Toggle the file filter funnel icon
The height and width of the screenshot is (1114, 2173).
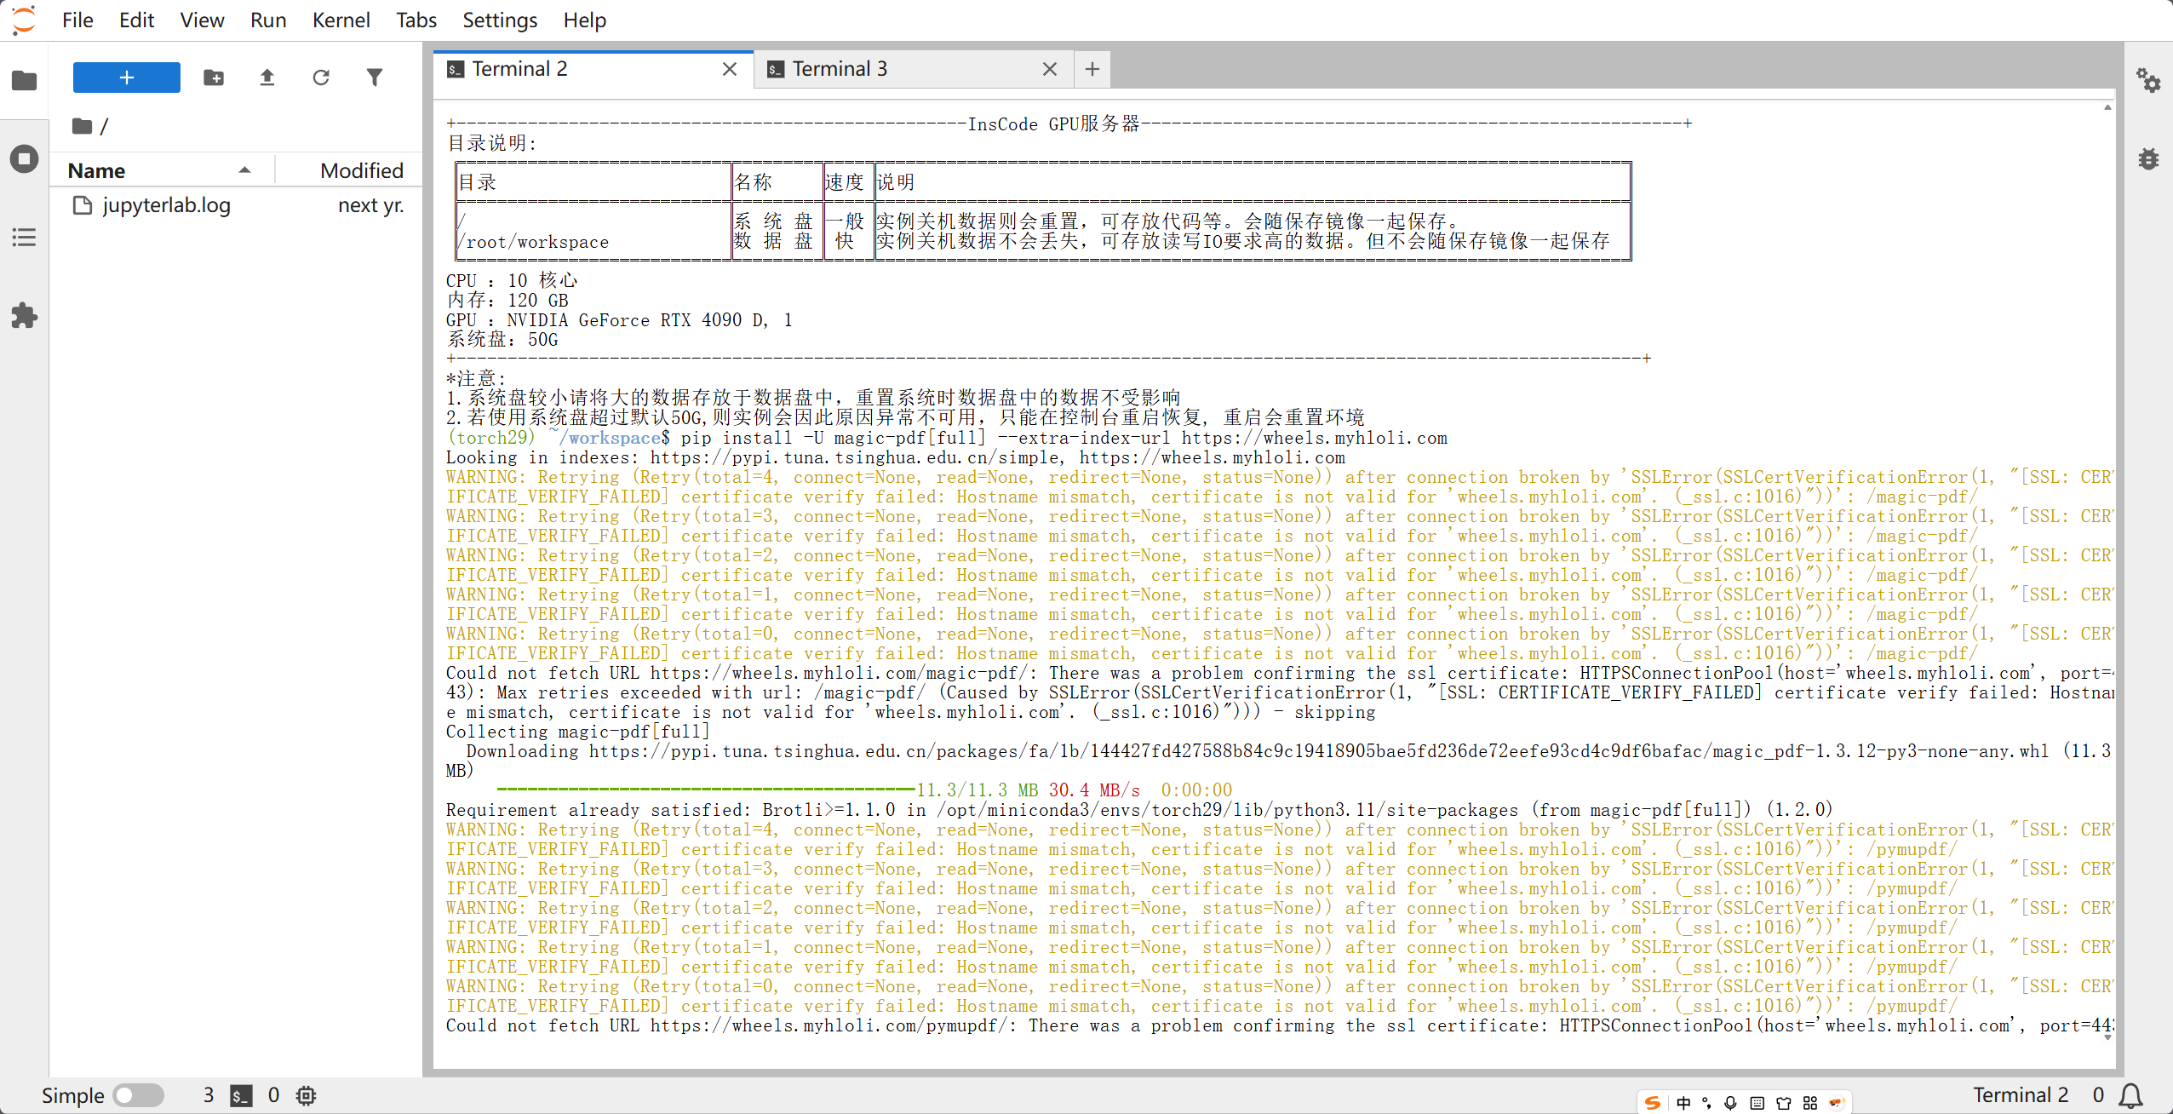point(375,78)
